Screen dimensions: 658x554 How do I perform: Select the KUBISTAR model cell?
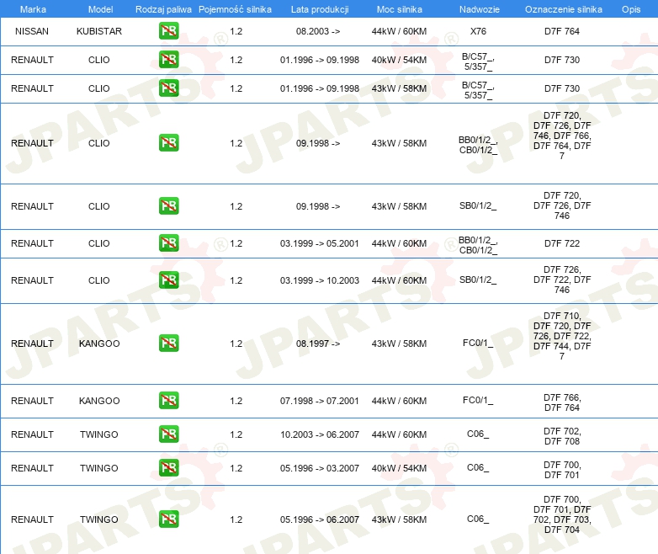[x=99, y=31]
